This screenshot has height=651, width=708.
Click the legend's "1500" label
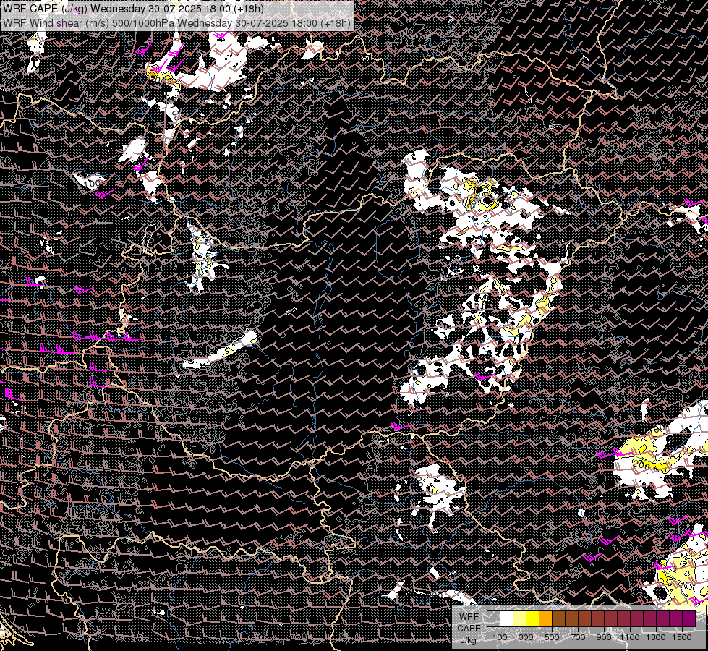point(682,637)
